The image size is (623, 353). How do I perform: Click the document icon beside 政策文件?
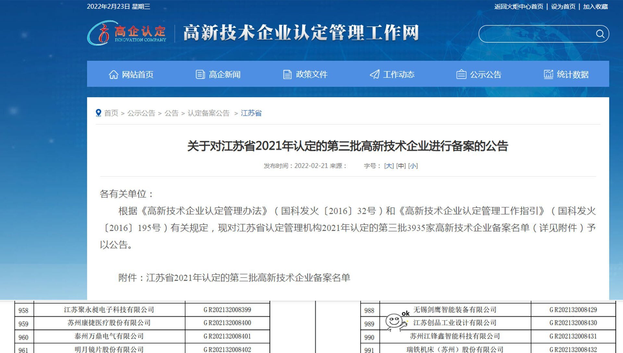[287, 74]
